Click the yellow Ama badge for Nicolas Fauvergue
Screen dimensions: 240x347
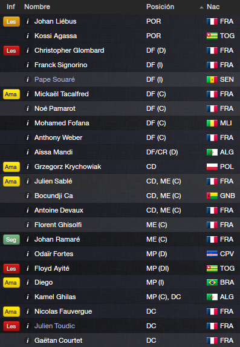tap(11, 312)
